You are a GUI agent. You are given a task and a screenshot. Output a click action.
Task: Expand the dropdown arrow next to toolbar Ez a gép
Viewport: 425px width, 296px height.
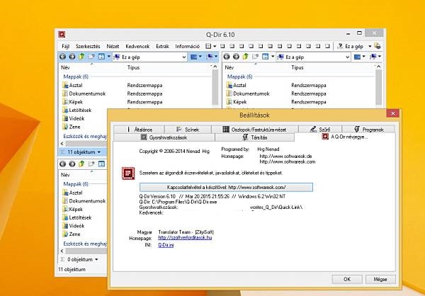[370, 46]
